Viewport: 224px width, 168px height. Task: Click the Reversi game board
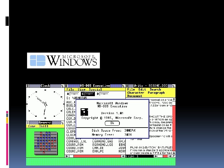(x=46, y=143)
